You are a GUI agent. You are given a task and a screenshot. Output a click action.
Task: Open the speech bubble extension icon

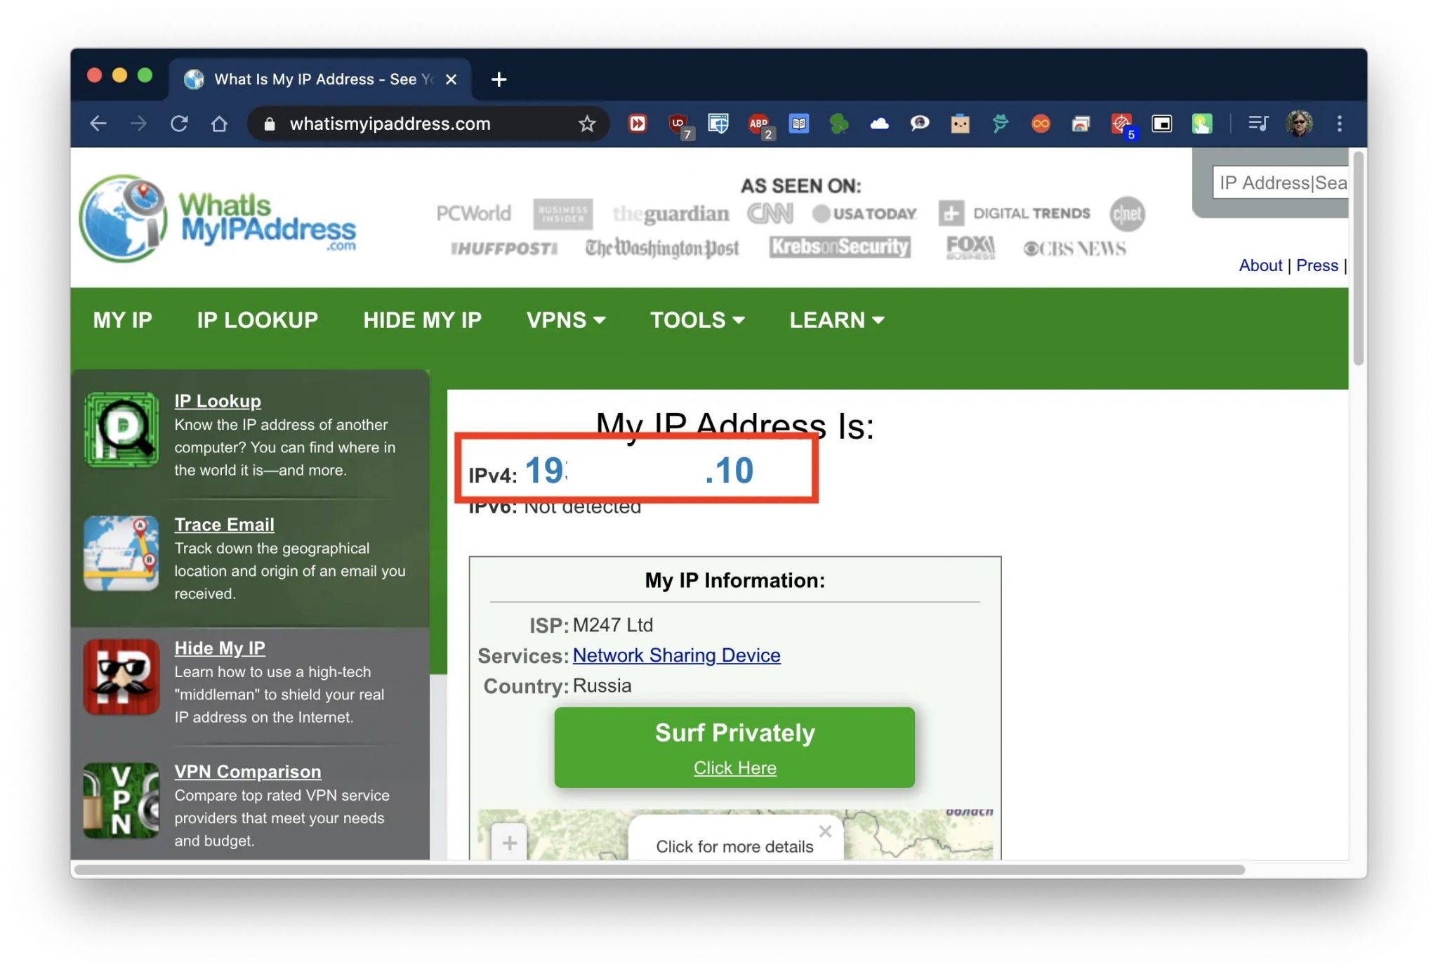click(919, 124)
